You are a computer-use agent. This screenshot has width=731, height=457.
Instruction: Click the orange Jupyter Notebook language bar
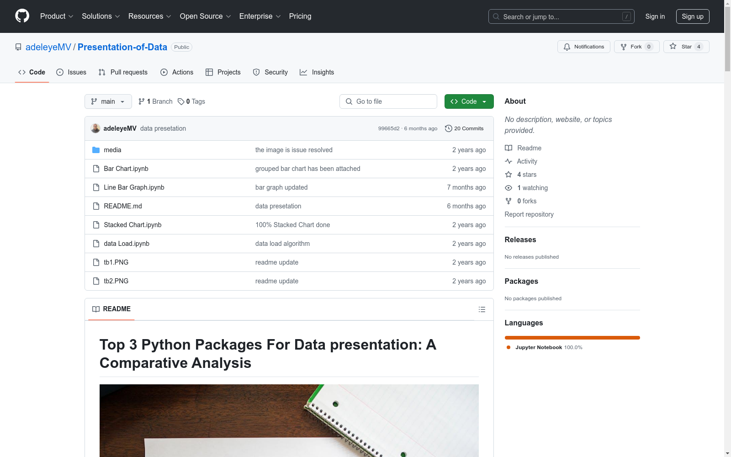pos(572,338)
